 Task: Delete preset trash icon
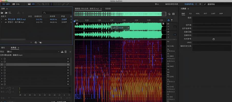pyautogui.click(x=66, y=52)
